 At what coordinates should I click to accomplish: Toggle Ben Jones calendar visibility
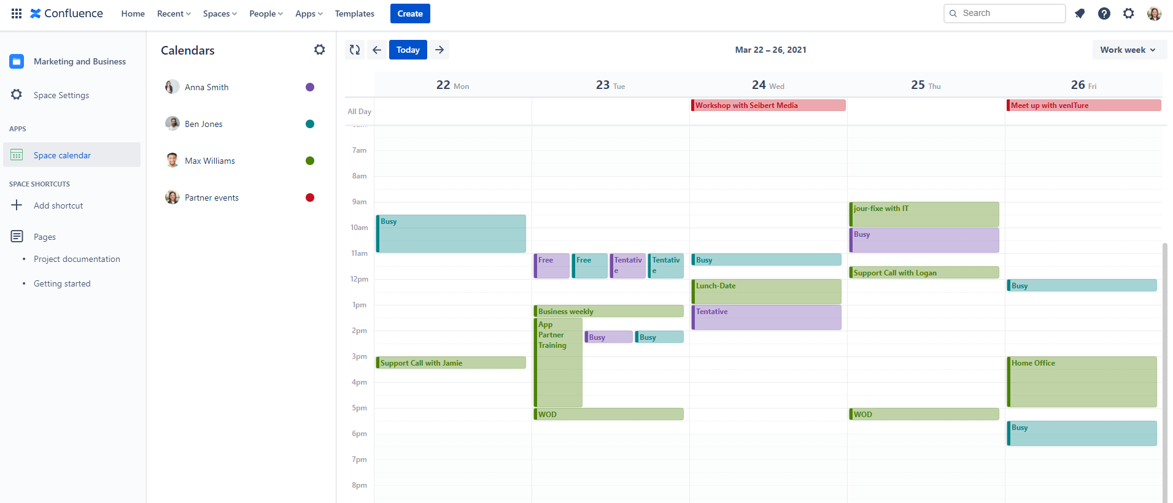(x=310, y=124)
